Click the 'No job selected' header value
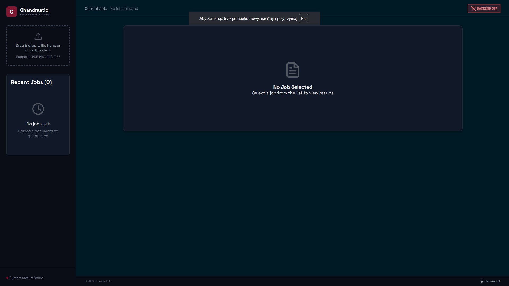509x286 pixels. click(124, 8)
